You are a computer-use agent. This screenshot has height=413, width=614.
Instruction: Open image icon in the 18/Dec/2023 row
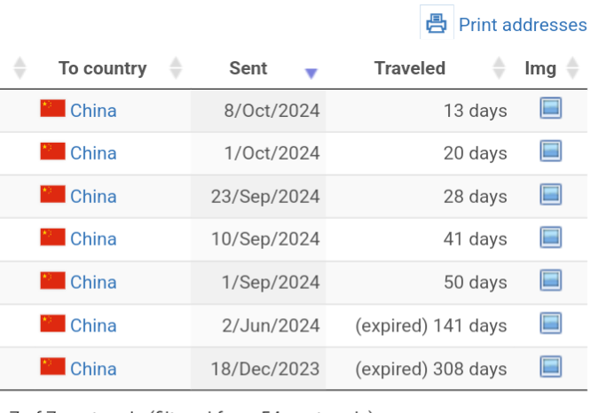click(551, 367)
